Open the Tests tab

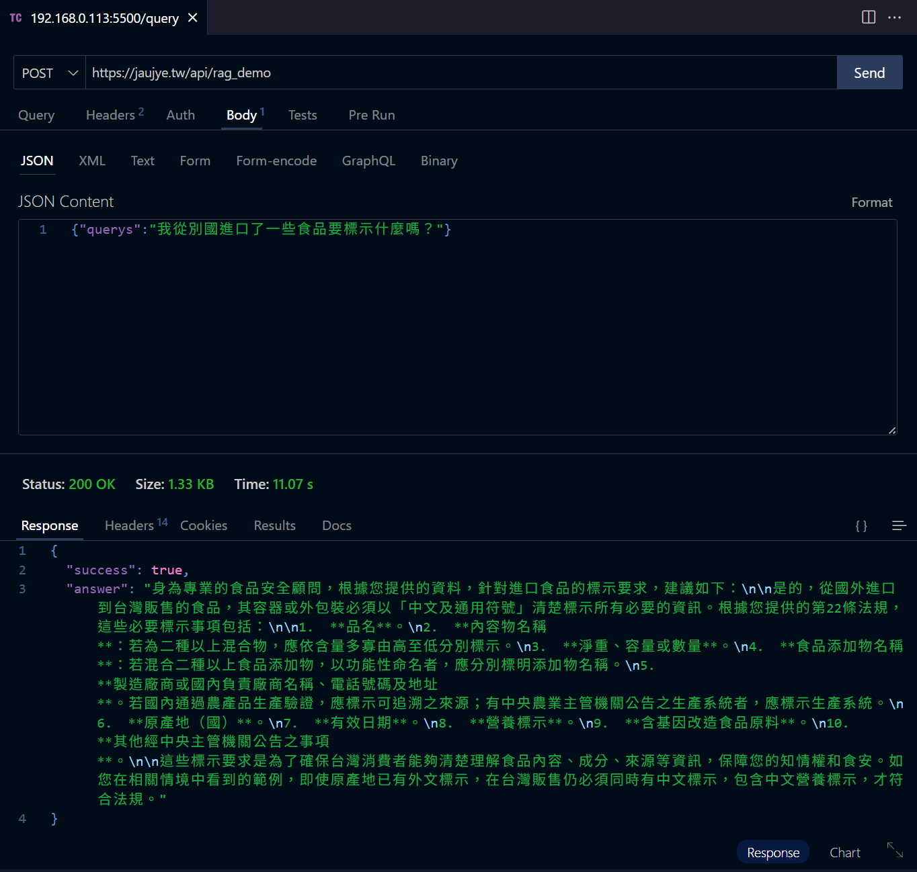click(303, 115)
